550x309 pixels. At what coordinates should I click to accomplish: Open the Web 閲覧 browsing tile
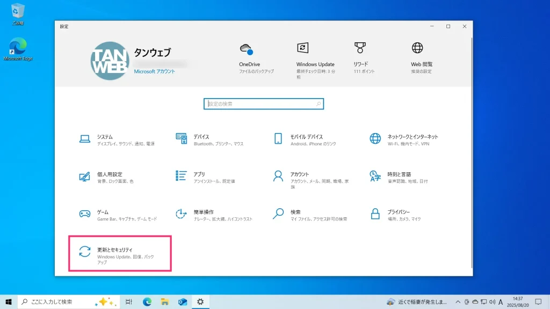(421, 58)
